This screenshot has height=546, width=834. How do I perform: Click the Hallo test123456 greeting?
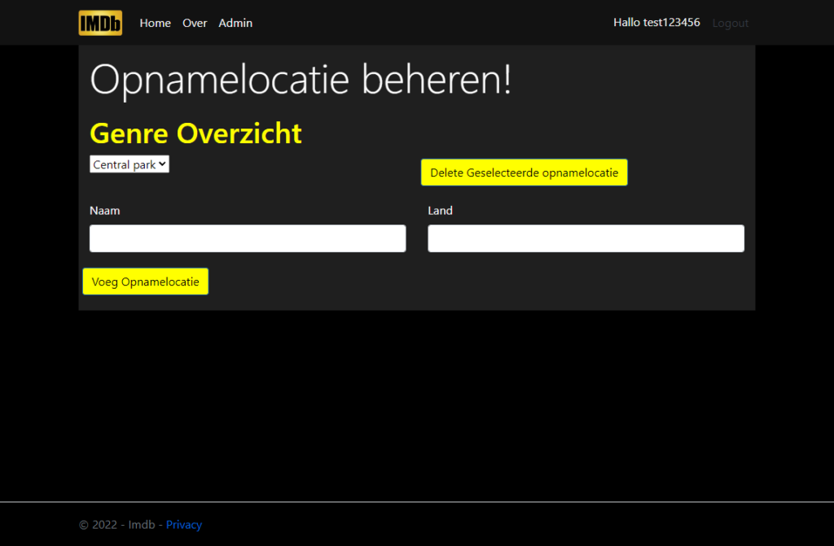pyautogui.click(x=656, y=22)
